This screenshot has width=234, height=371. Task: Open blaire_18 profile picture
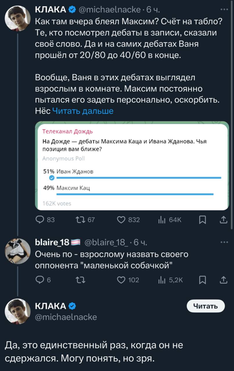pyautogui.click(x=18, y=251)
